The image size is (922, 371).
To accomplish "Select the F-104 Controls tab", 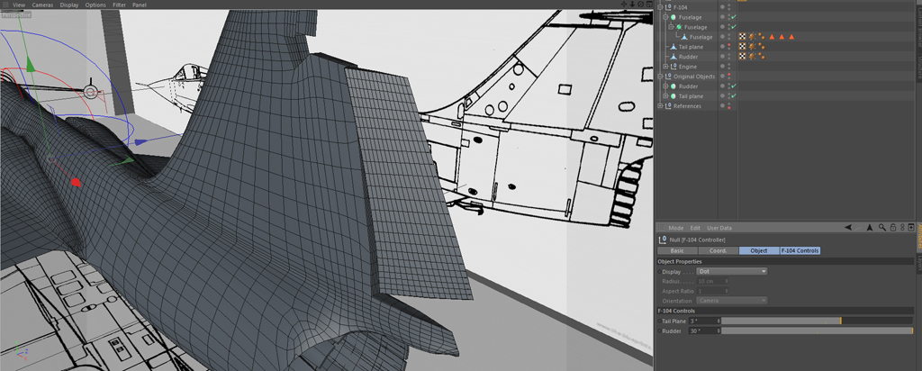I will [x=800, y=250].
